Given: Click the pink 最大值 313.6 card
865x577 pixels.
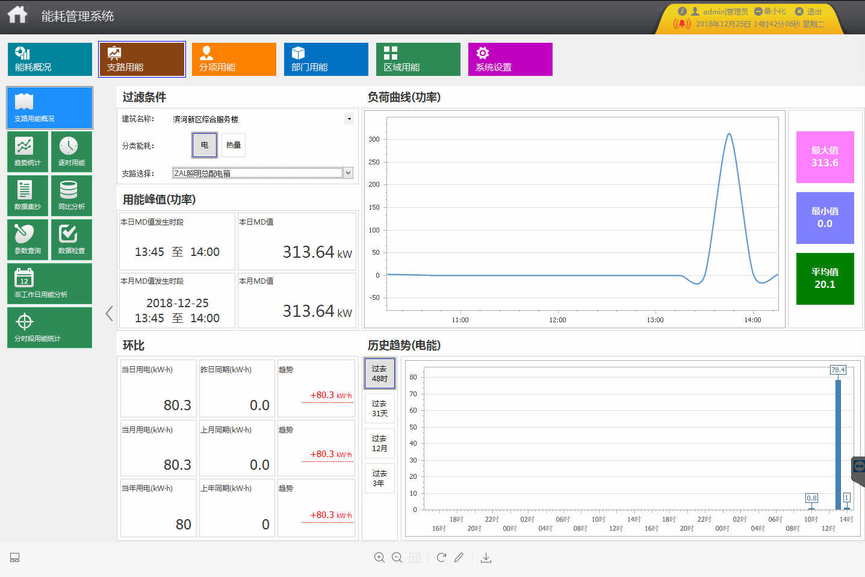Looking at the screenshot, I should tap(825, 157).
